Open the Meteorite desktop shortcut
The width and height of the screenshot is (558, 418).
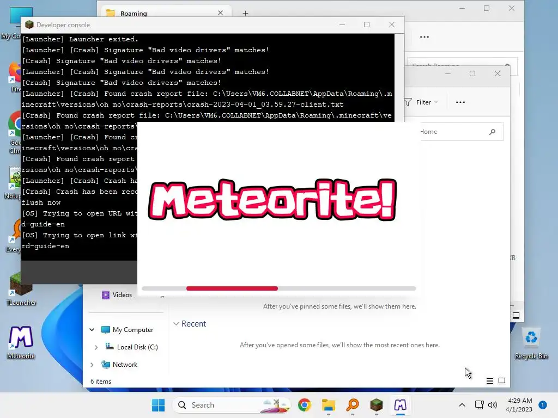(21, 342)
